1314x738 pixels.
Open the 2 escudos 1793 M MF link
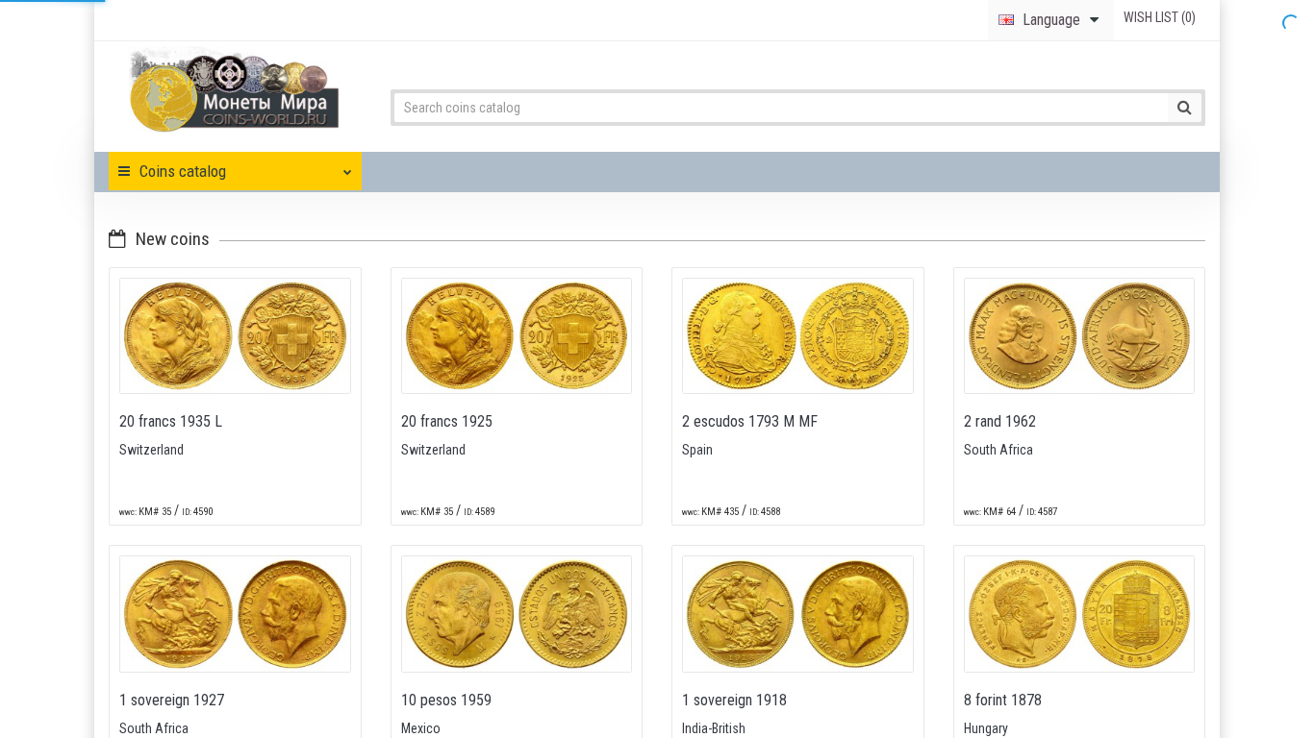(x=749, y=421)
